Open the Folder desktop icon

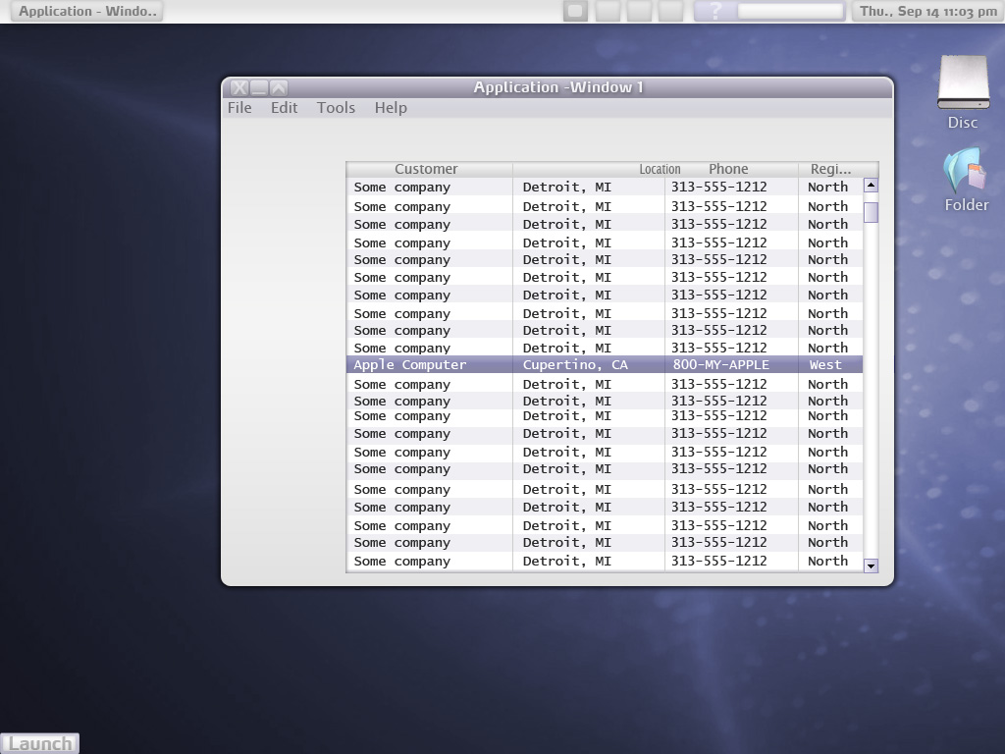tap(966, 181)
